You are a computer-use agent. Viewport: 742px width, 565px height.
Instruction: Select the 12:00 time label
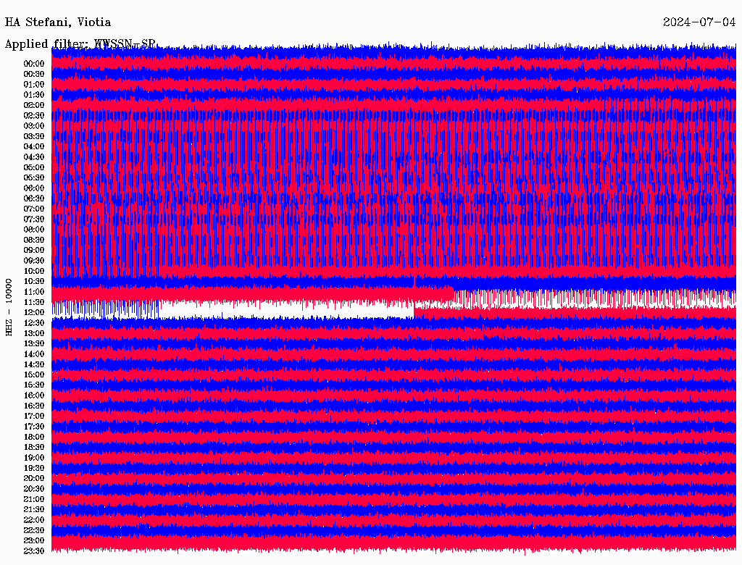pyautogui.click(x=34, y=312)
